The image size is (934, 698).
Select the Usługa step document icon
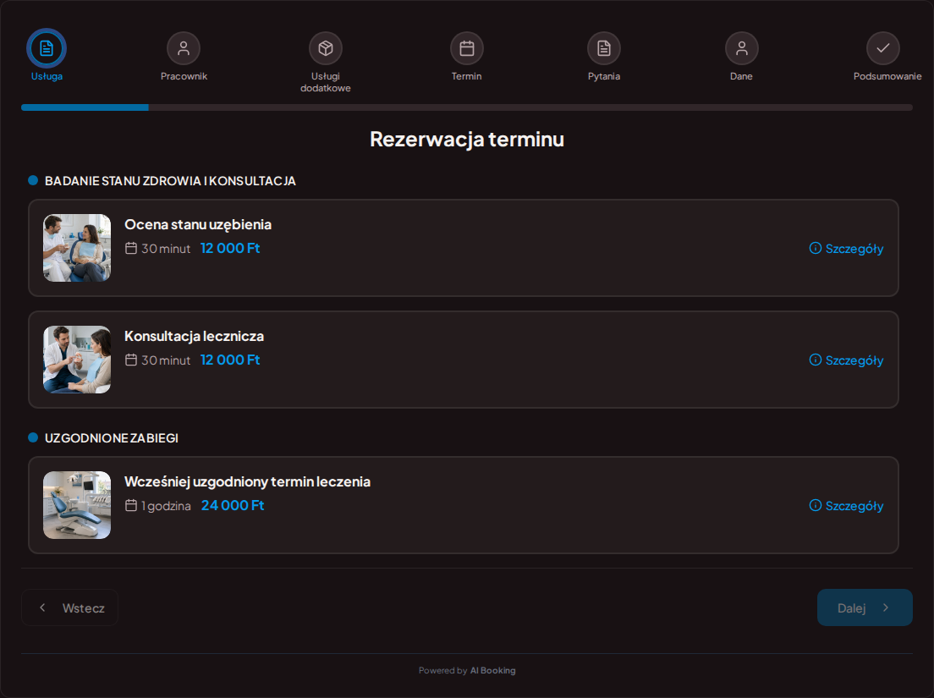(x=47, y=48)
